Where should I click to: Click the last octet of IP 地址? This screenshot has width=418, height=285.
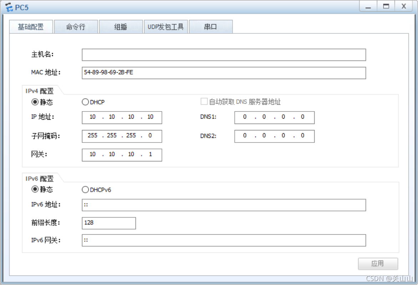tap(151, 117)
